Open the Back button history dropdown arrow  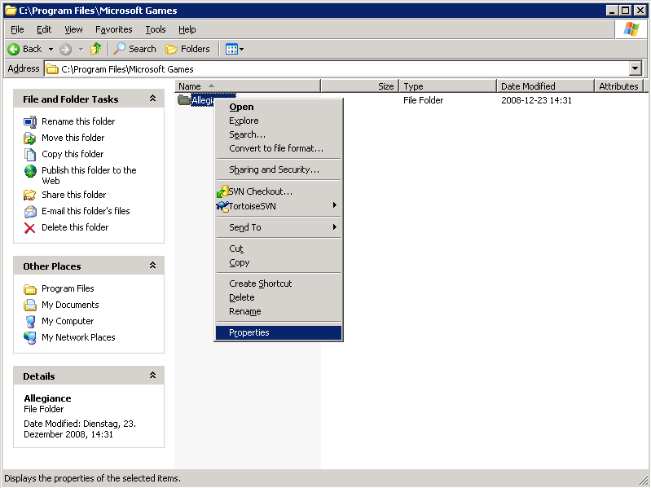51,49
